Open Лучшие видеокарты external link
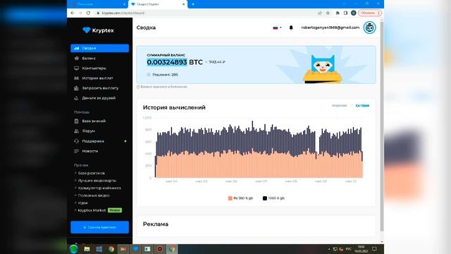The width and height of the screenshot is (451, 254). point(95,181)
